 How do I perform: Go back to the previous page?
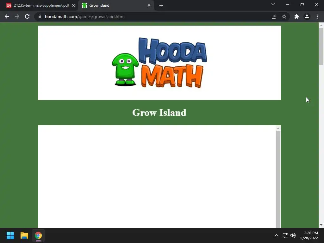click(x=7, y=16)
